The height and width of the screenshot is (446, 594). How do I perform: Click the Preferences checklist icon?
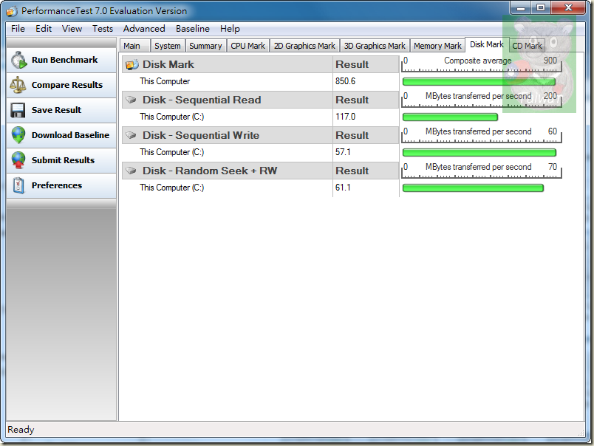pos(18,185)
